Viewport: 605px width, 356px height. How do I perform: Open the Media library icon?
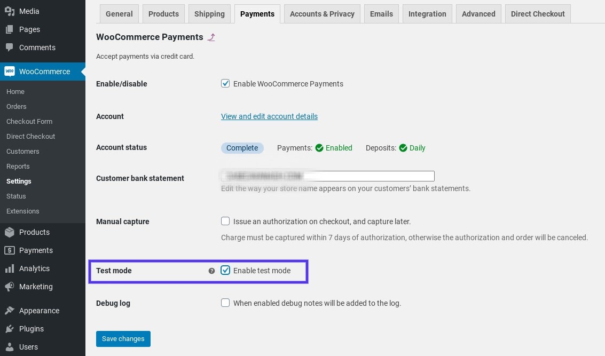(10, 11)
